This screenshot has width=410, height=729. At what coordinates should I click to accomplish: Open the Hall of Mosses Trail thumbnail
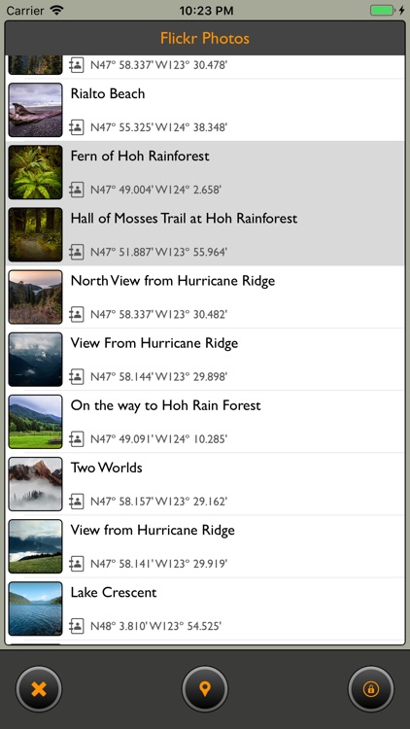coord(35,234)
